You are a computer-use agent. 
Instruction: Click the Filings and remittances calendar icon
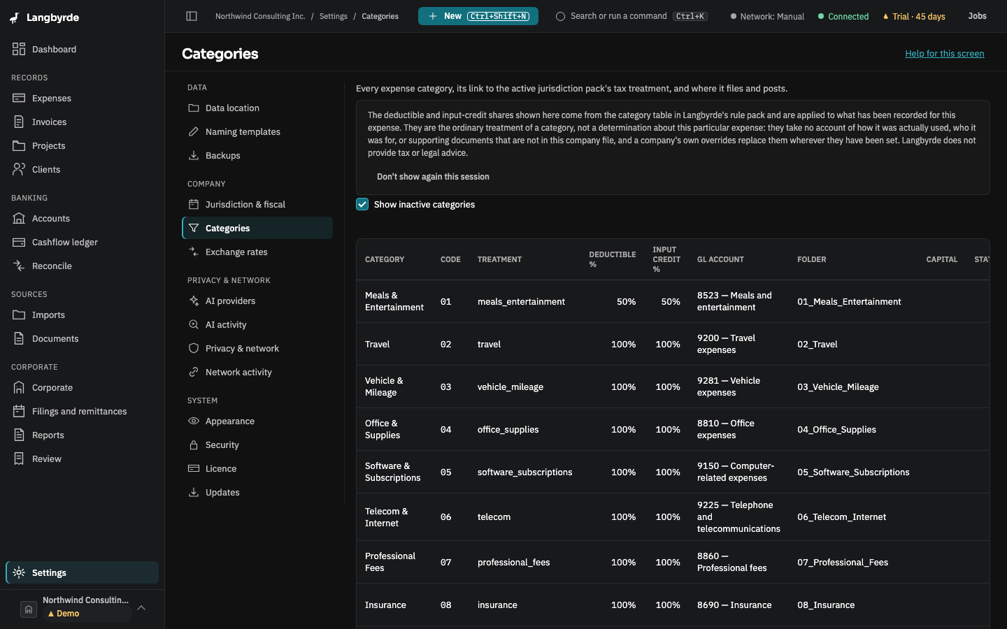(x=19, y=411)
